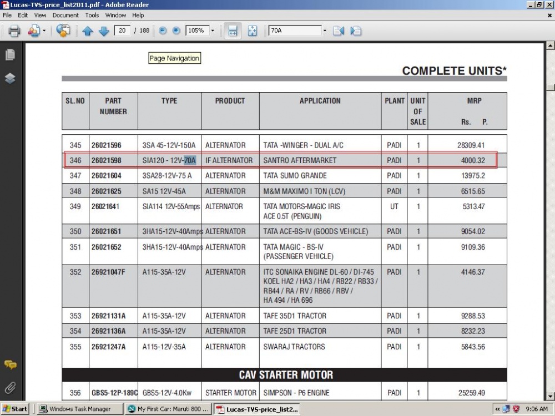Open the Pages panel in the sidebar
Screen dimensions: 555x416
(x=10, y=55)
